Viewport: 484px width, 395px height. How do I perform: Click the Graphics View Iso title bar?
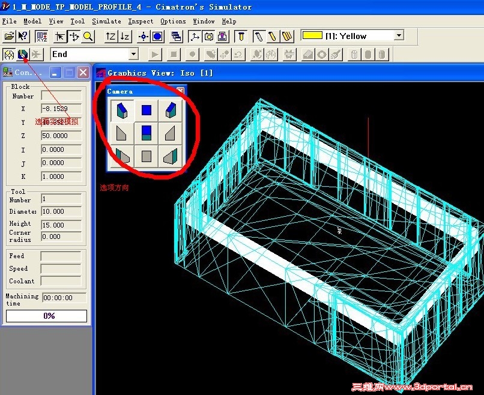tap(289, 73)
